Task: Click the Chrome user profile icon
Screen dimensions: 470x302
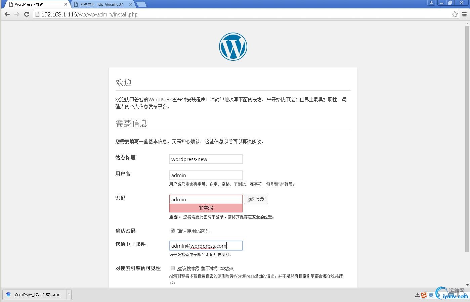Action: 431,3
